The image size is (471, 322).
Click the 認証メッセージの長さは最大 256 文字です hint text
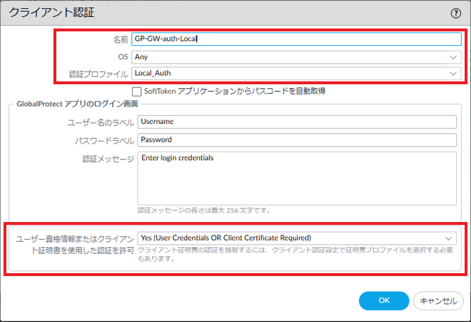[x=204, y=210]
